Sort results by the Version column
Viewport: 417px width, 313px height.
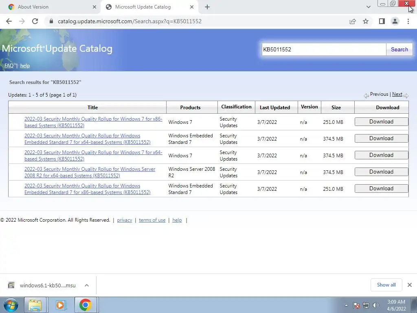point(309,107)
